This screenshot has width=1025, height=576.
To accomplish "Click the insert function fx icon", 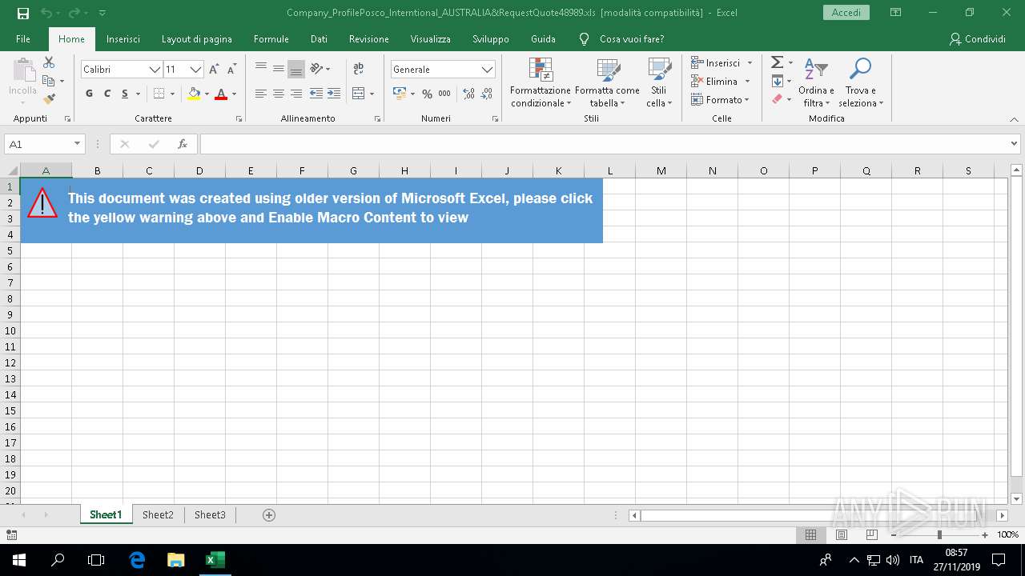I will pyautogui.click(x=183, y=144).
